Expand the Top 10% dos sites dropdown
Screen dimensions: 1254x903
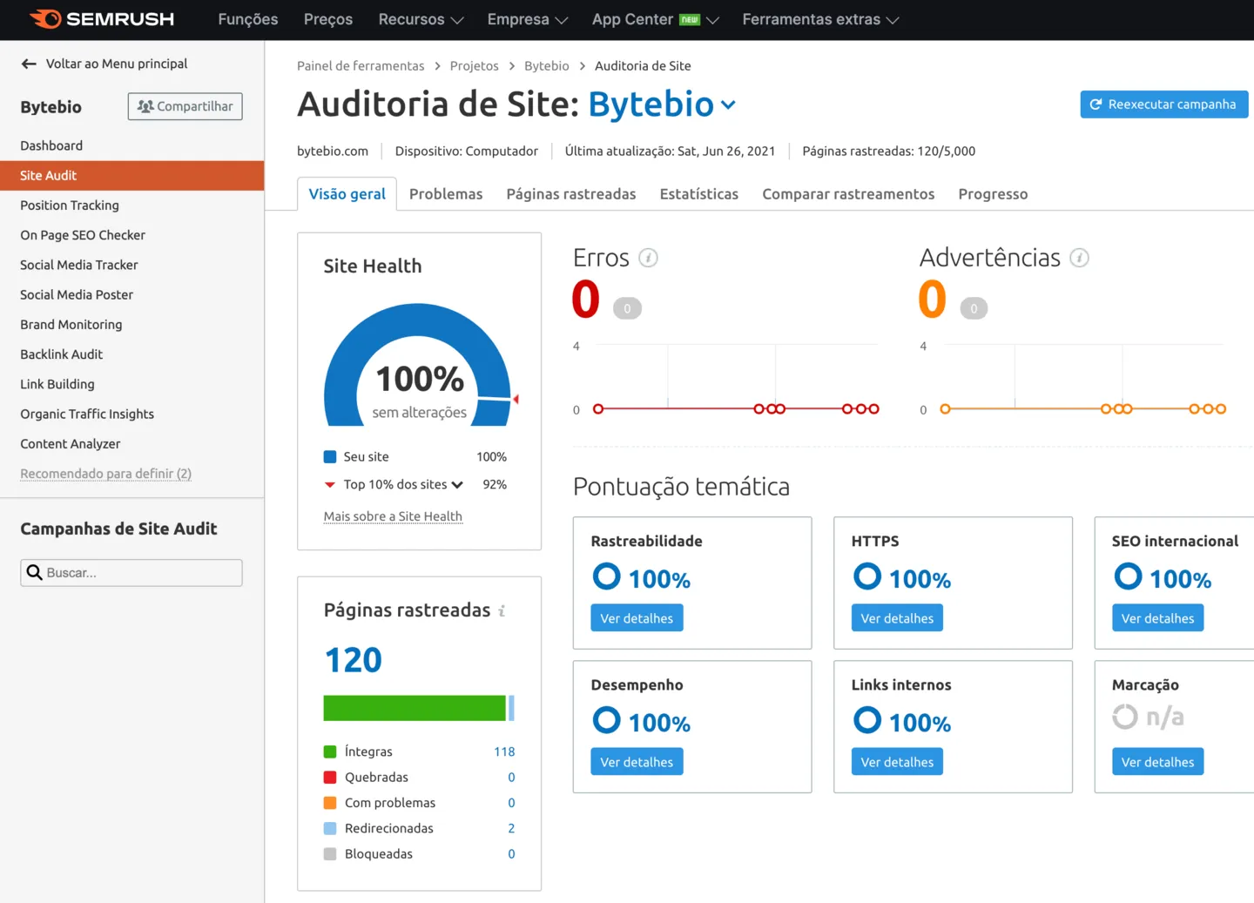tap(457, 485)
